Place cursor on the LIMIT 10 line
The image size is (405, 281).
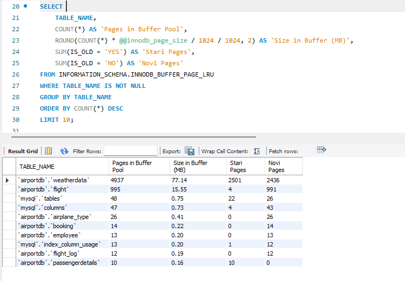pos(56,120)
